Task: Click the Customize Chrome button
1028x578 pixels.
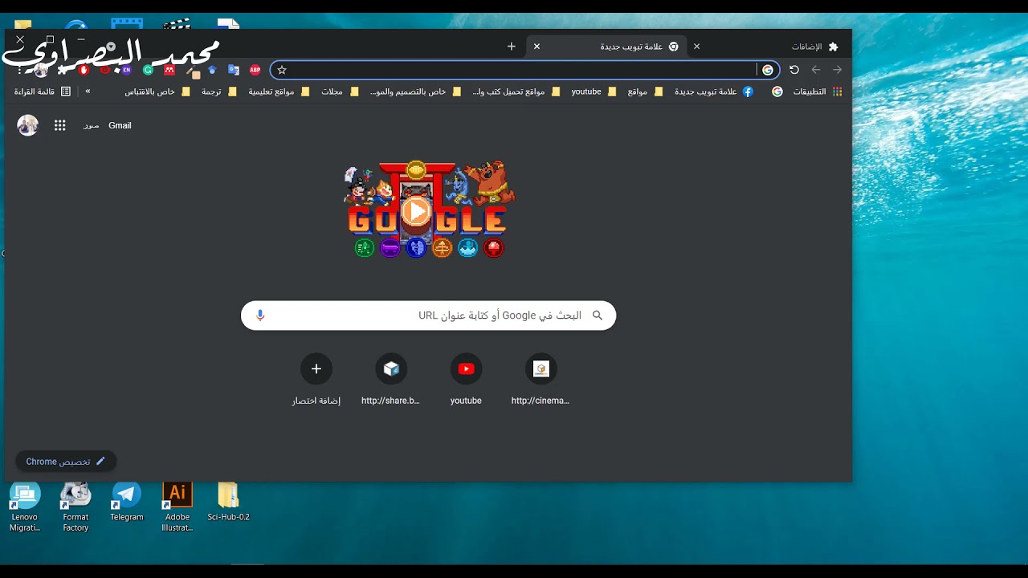Action: click(66, 462)
